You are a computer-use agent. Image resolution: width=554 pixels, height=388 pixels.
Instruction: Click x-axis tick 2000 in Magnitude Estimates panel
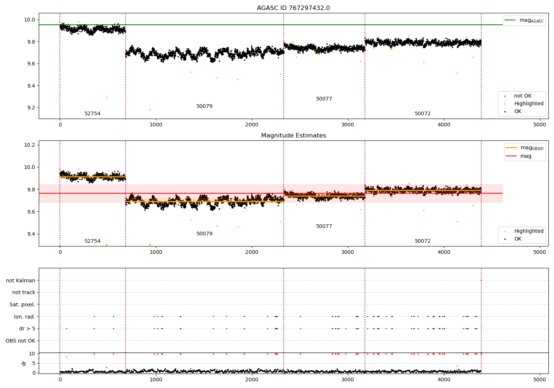(252, 252)
